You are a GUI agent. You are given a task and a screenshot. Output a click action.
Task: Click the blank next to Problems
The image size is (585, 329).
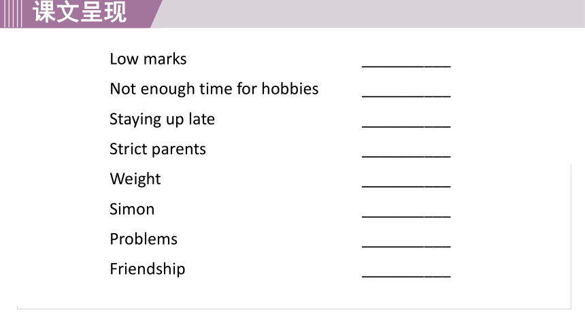click(406, 241)
